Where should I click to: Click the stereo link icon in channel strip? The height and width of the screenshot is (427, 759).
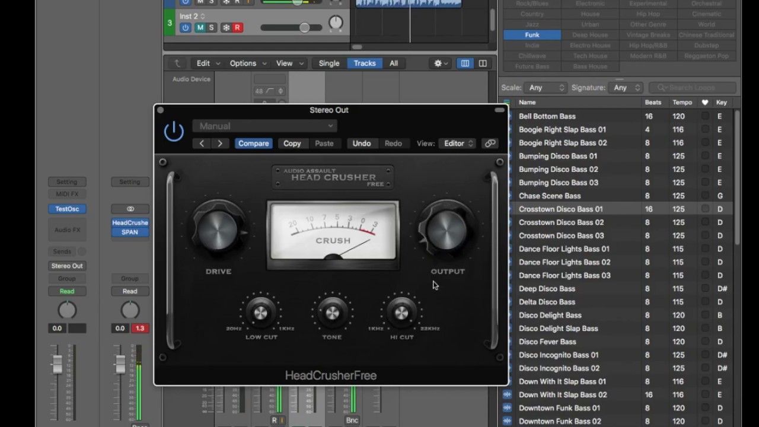point(130,209)
